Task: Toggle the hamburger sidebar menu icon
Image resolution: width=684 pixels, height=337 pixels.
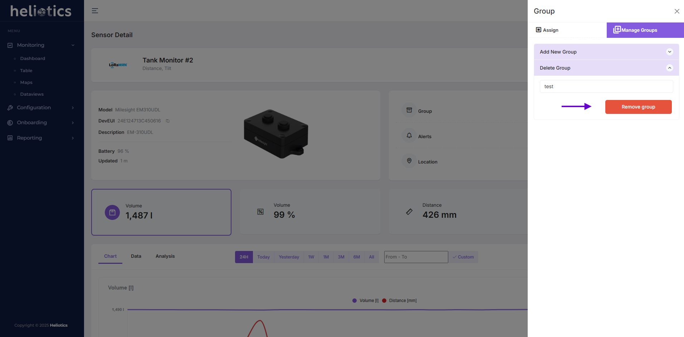Action: click(x=95, y=11)
